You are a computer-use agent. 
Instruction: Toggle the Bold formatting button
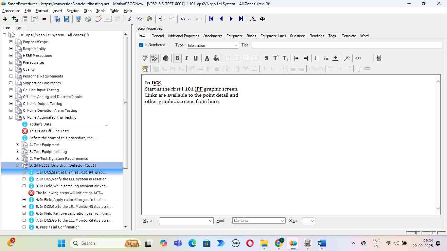click(x=177, y=58)
